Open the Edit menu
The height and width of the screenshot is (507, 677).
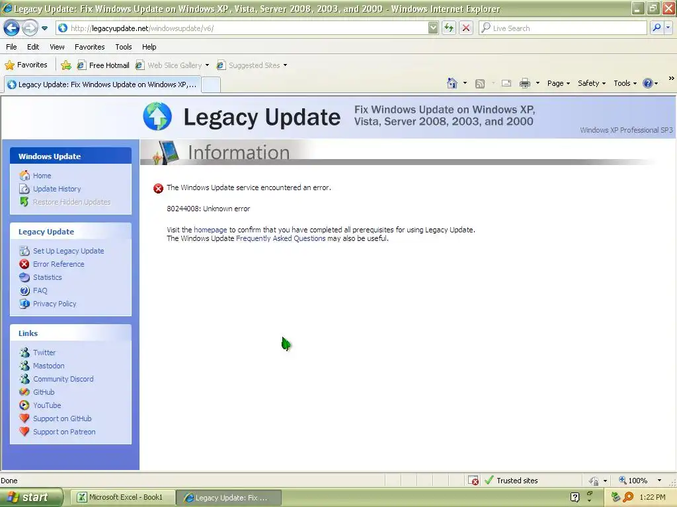33,47
